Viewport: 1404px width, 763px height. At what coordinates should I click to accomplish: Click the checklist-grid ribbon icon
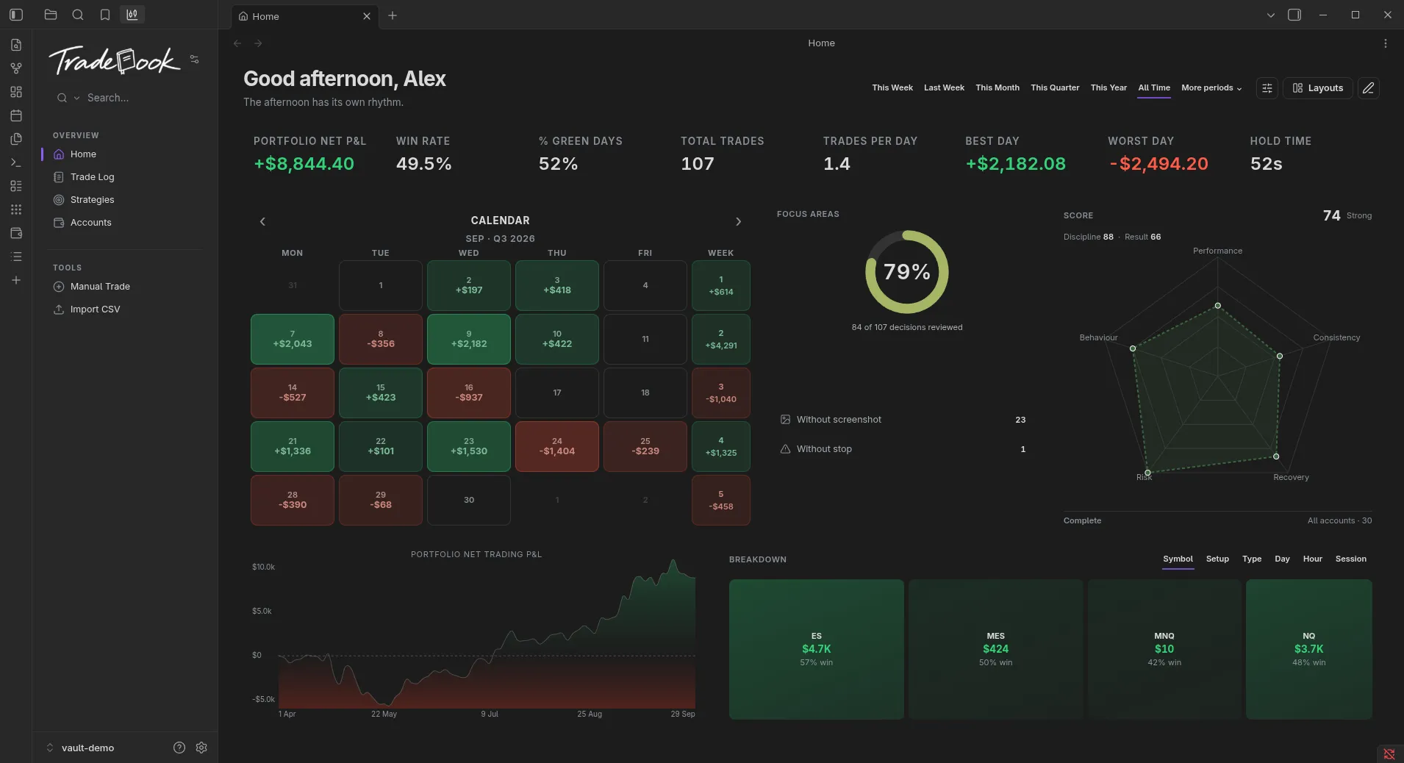click(x=16, y=186)
